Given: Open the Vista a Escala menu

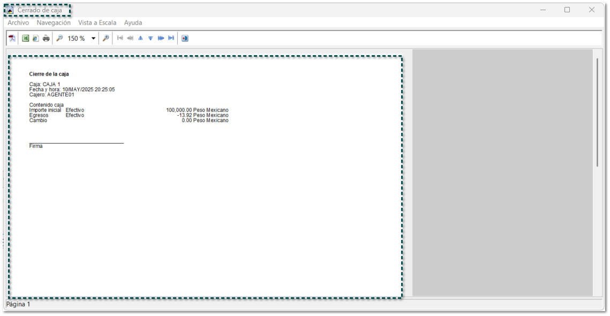Looking at the screenshot, I should (x=97, y=22).
